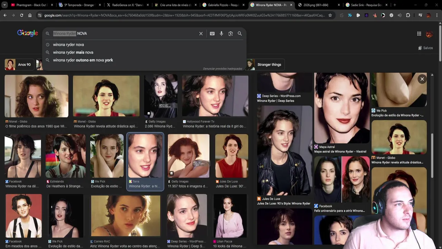The width and height of the screenshot is (442, 249).
Task: Filter by 'Anos 90' chip
Action: (19, 65)
